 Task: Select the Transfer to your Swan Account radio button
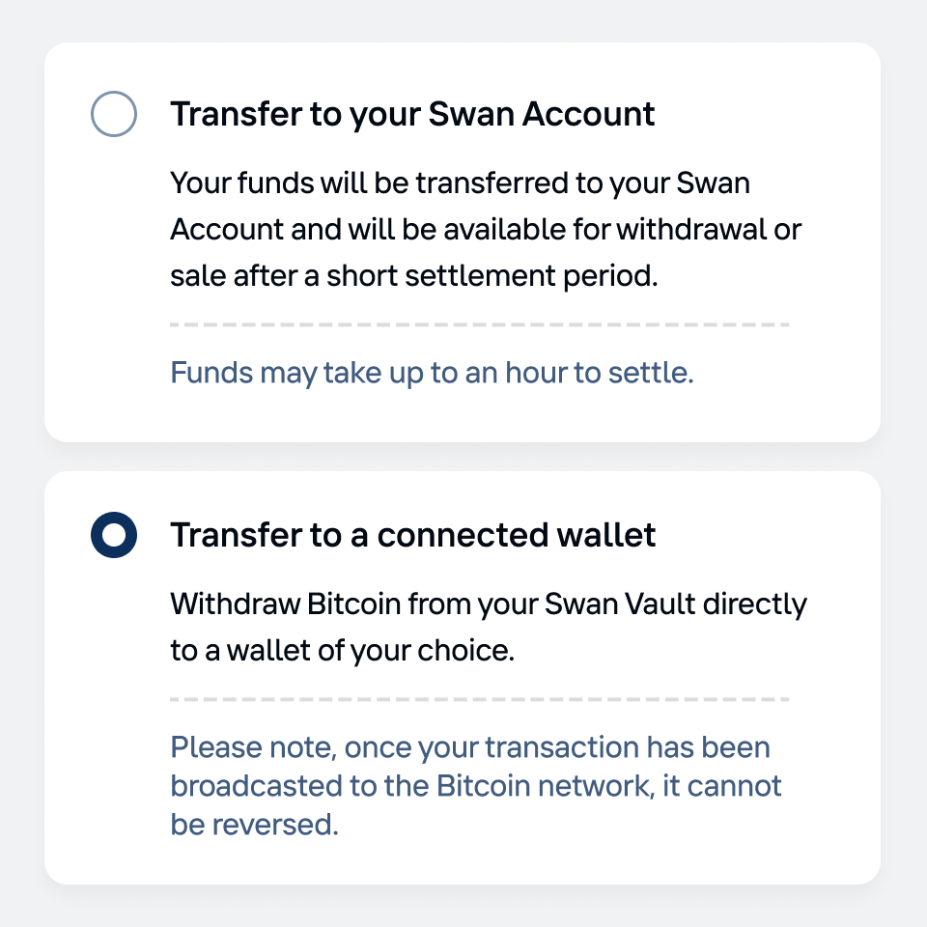click(113, 113)
